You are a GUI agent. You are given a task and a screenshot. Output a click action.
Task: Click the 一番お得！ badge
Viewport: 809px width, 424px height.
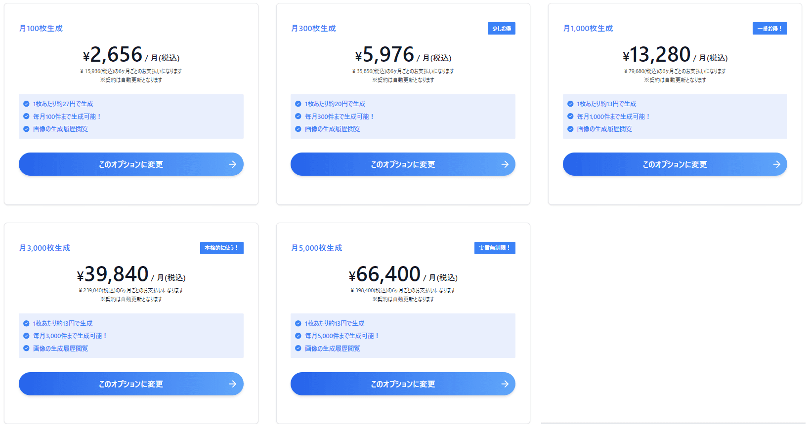point(770,29)
